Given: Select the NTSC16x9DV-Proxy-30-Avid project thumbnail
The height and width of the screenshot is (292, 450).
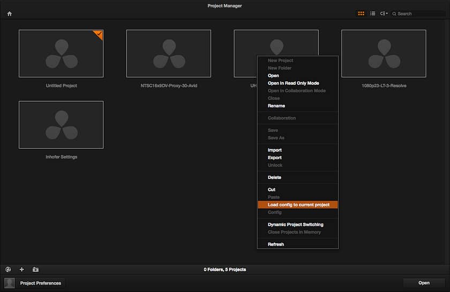Looking at the screenshot, I should click(169, 54).
